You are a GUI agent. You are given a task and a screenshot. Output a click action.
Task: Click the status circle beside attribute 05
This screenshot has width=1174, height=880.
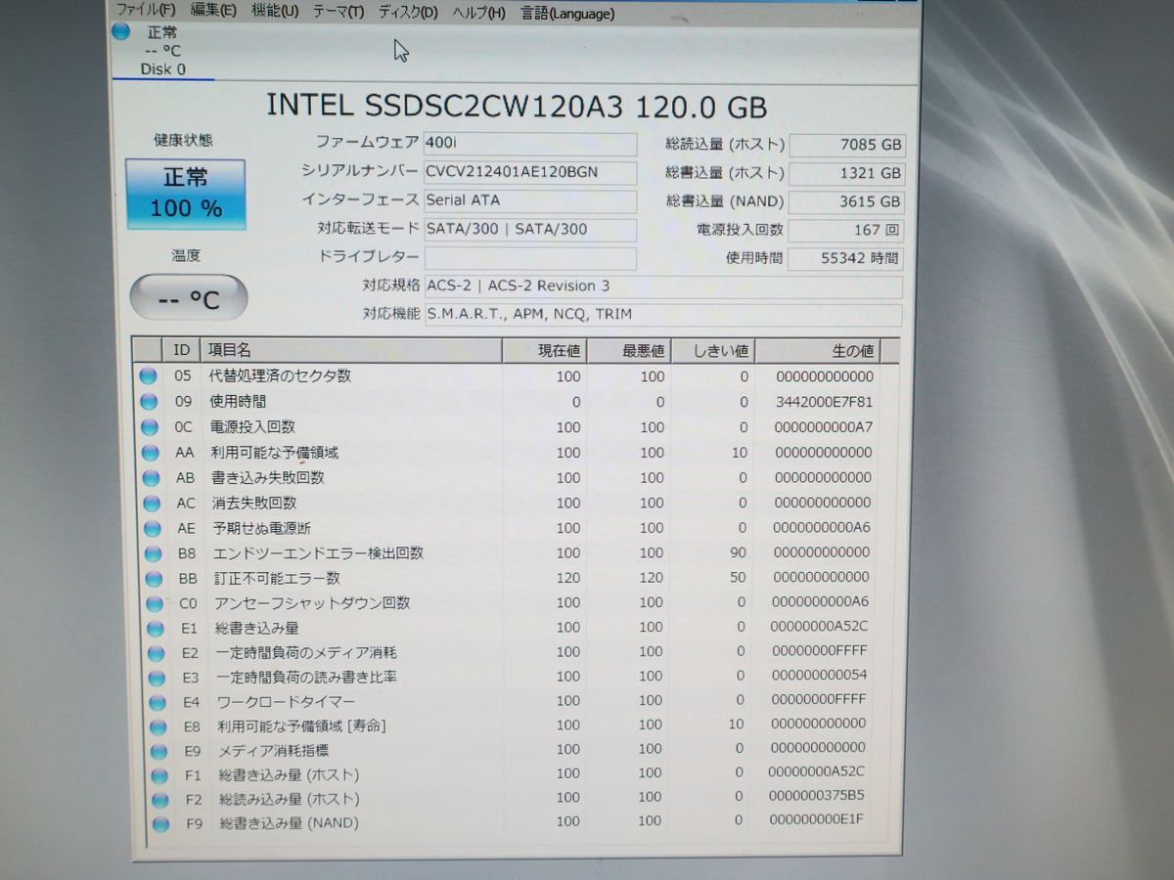150,375
